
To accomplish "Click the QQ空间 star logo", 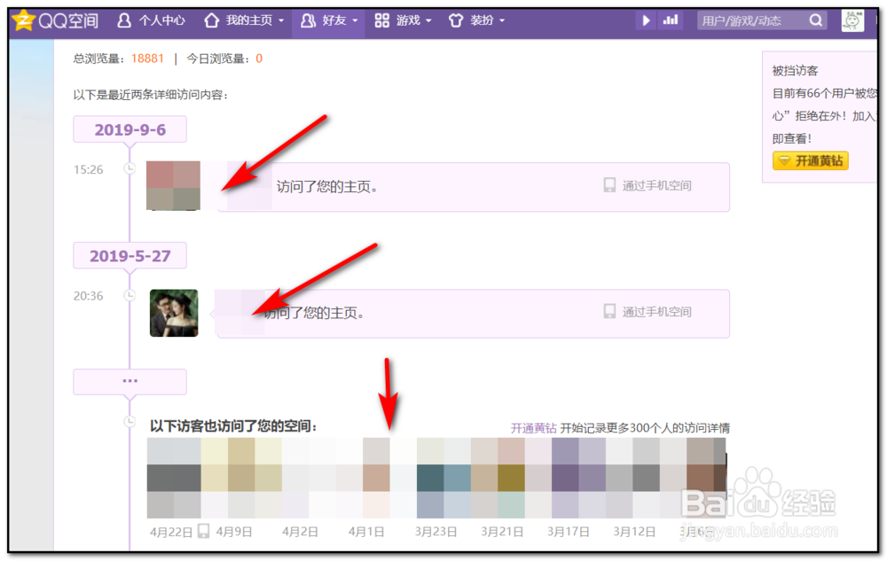I will pos(23,20).
